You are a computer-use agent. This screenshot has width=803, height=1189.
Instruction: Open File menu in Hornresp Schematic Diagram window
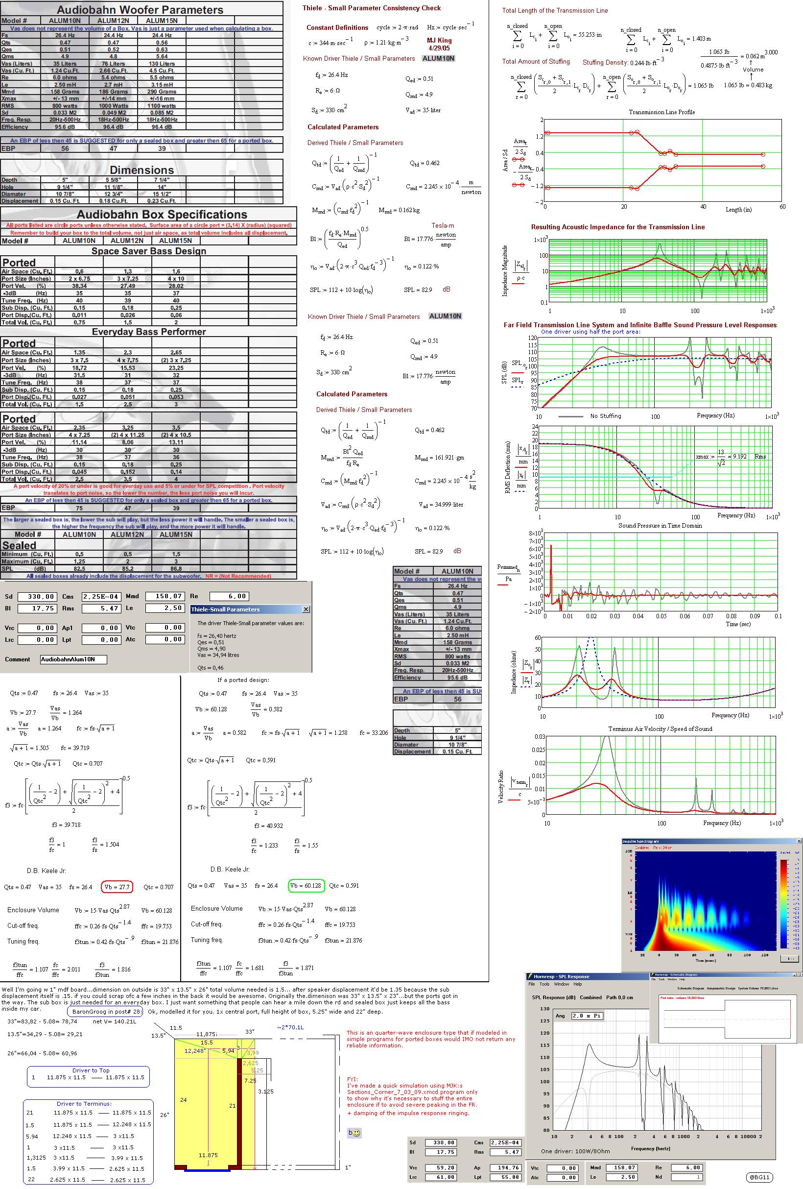point(654,979)
